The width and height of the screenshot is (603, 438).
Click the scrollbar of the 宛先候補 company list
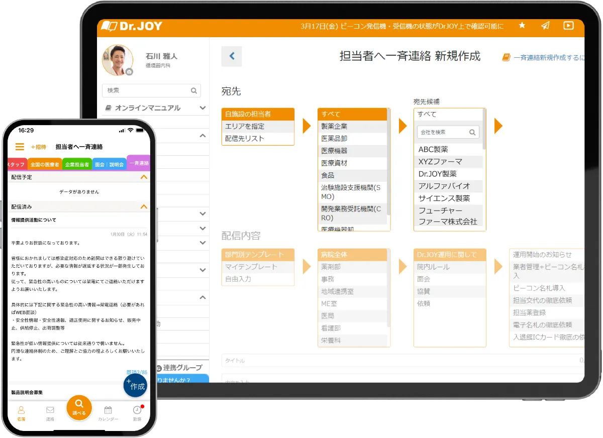tap(484, 130)
